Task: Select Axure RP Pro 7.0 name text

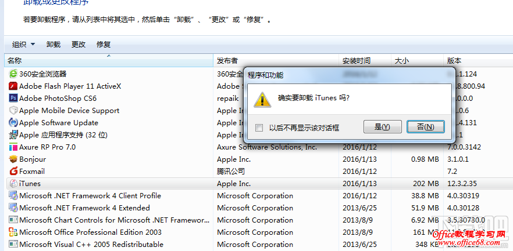Action: point(48,147)
